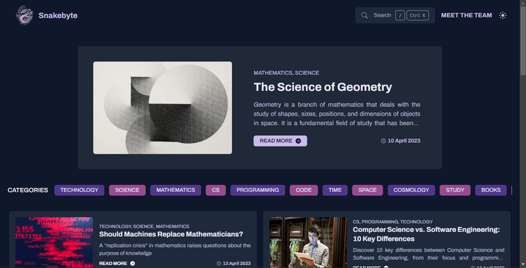Select the BOOKS category chip
The width and height of the screenshot is (526, 268).
tap(491, 190)
